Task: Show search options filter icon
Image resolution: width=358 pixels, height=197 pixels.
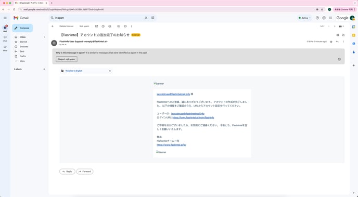Action: 153,18
